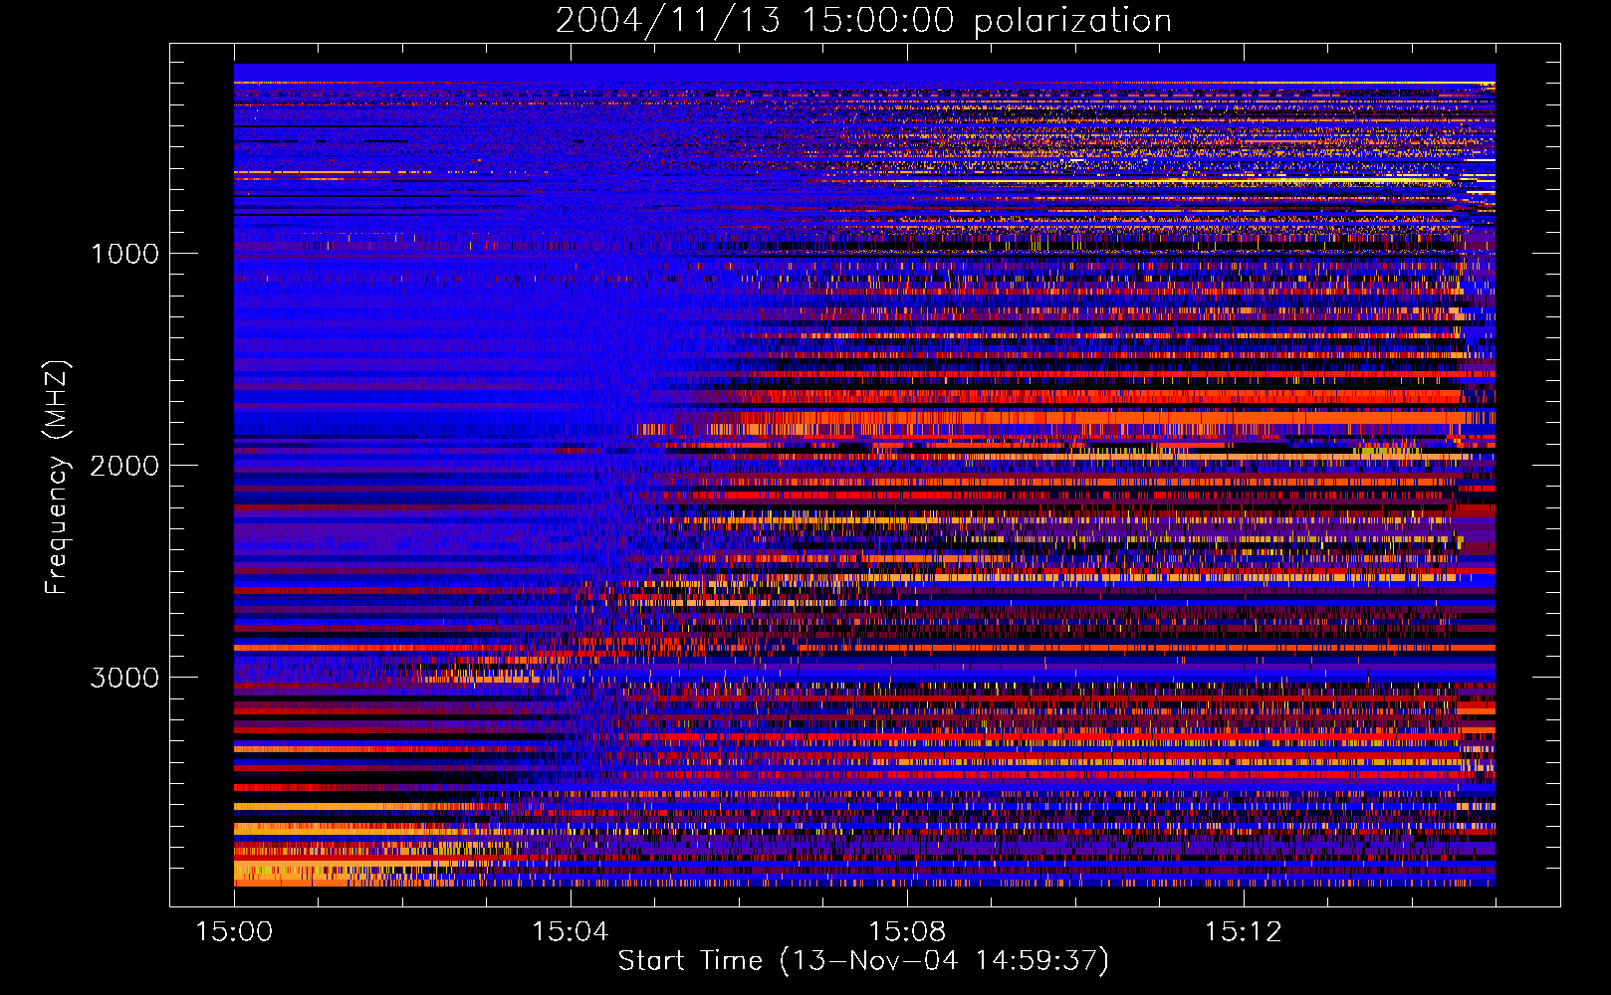Click the 3000 frequency tick label
Viewport: 1611px width, 995px height.
coord(124,678)
